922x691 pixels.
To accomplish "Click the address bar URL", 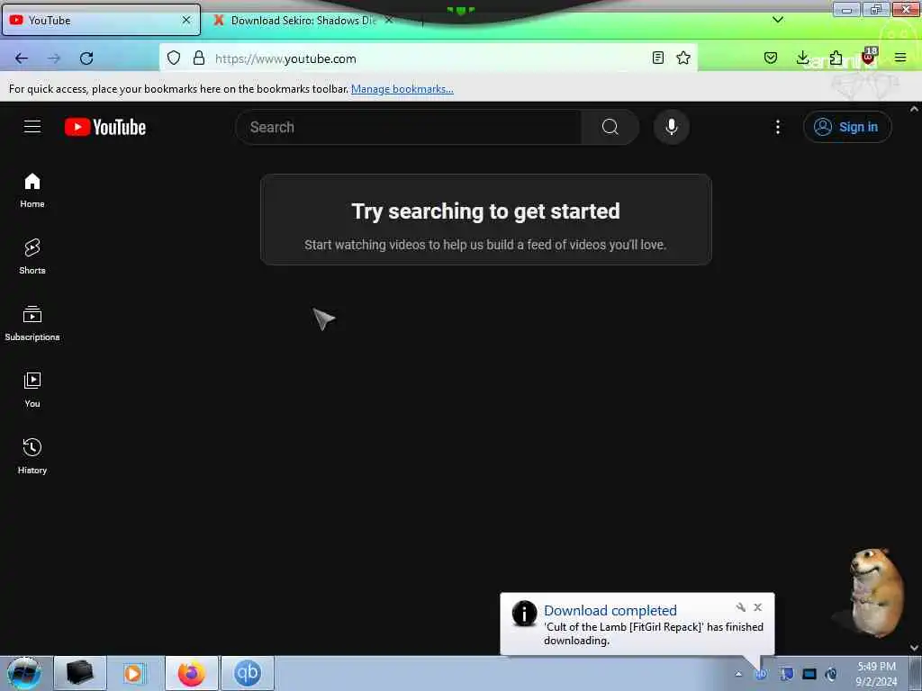I will [285, 58].
